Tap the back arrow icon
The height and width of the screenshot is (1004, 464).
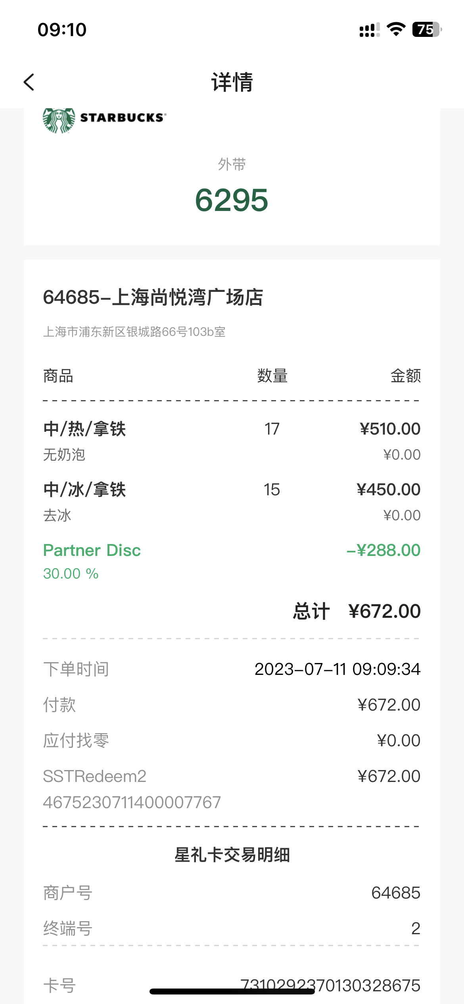coord(29,82)
